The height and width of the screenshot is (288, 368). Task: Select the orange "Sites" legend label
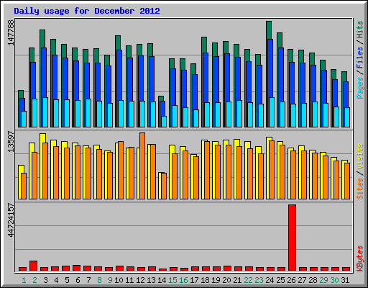360,189
